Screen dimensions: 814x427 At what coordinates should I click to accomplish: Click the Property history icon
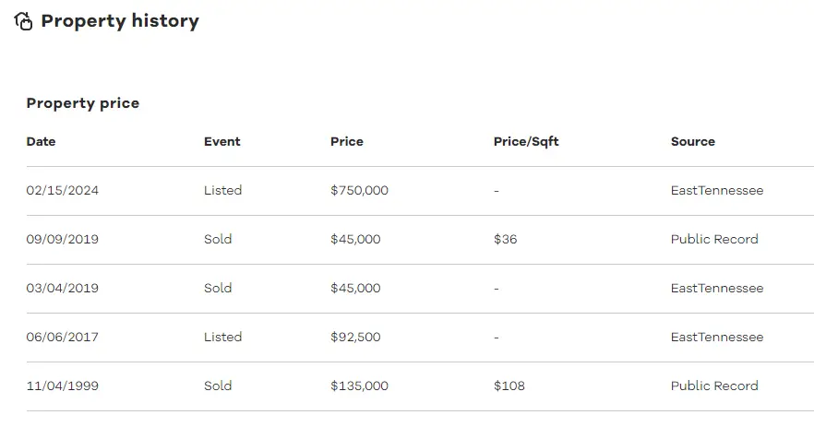click(x=23, y=21)
